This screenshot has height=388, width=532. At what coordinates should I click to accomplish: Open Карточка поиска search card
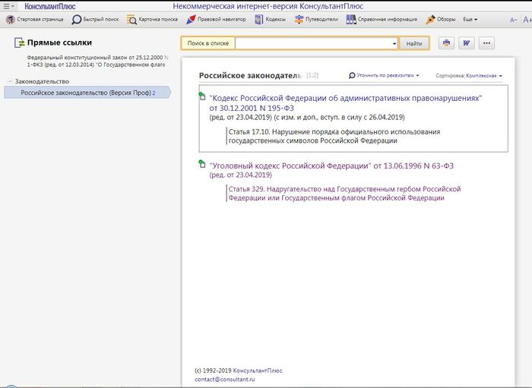152,19
